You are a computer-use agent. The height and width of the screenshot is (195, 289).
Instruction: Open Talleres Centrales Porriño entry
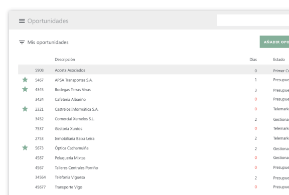76,168
